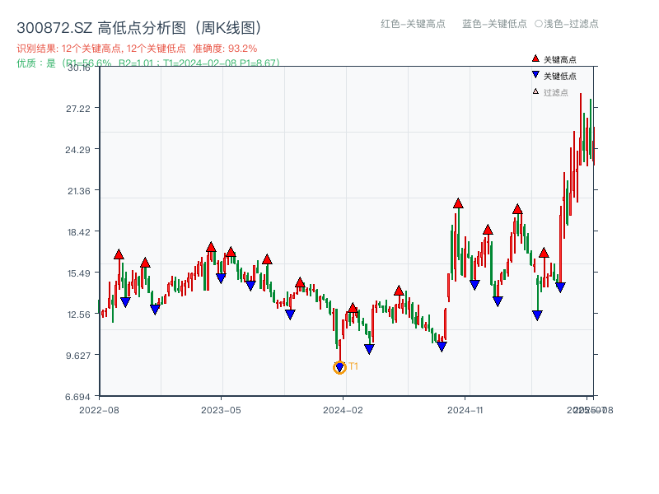The image size is (659, 494).
Task: Click the 过滤点 legend label text
Action: pyautogui.click(x=555, y=92)
